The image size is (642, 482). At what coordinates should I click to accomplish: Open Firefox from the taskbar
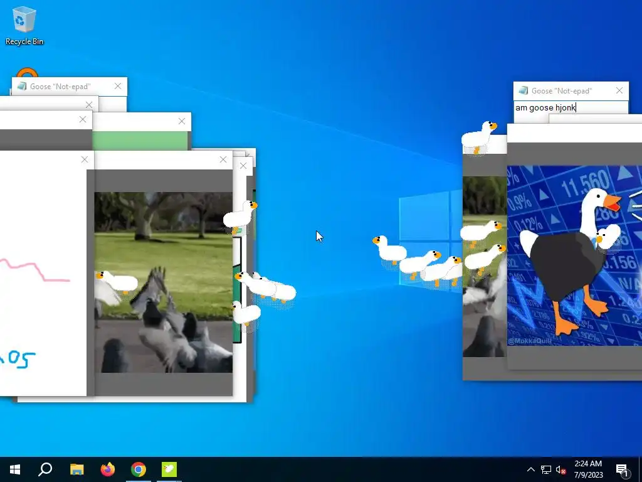tap(108, 469)
